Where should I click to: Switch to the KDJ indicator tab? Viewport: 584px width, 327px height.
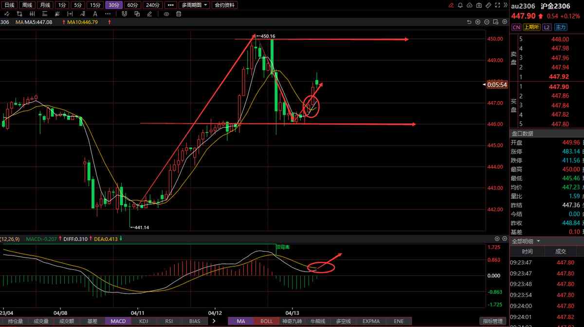pos(144,321)
